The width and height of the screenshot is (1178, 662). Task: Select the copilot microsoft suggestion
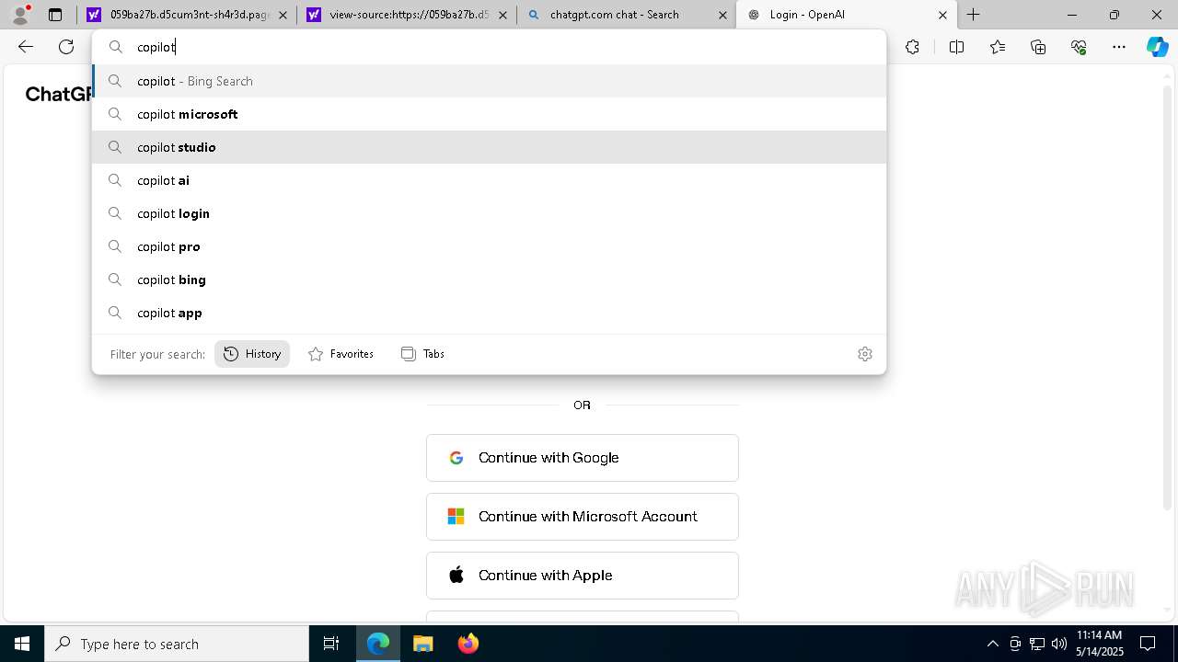pos(489,114)
